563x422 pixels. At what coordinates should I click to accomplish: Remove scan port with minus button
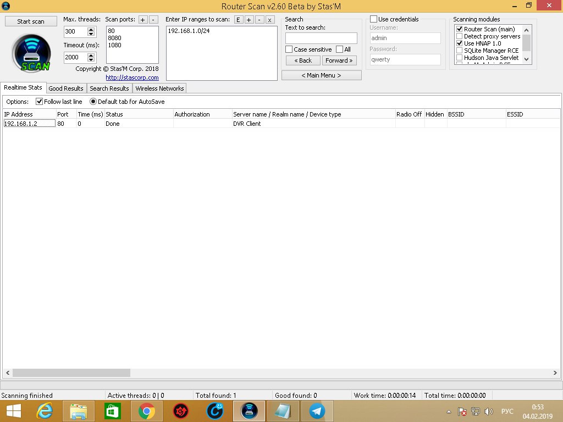coord(153,20)
